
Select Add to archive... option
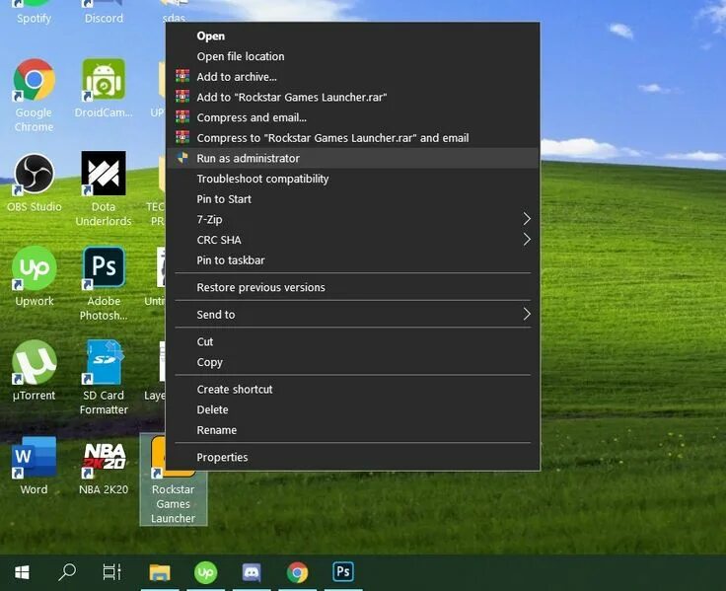pyautogui.click(x=353, y=77)
